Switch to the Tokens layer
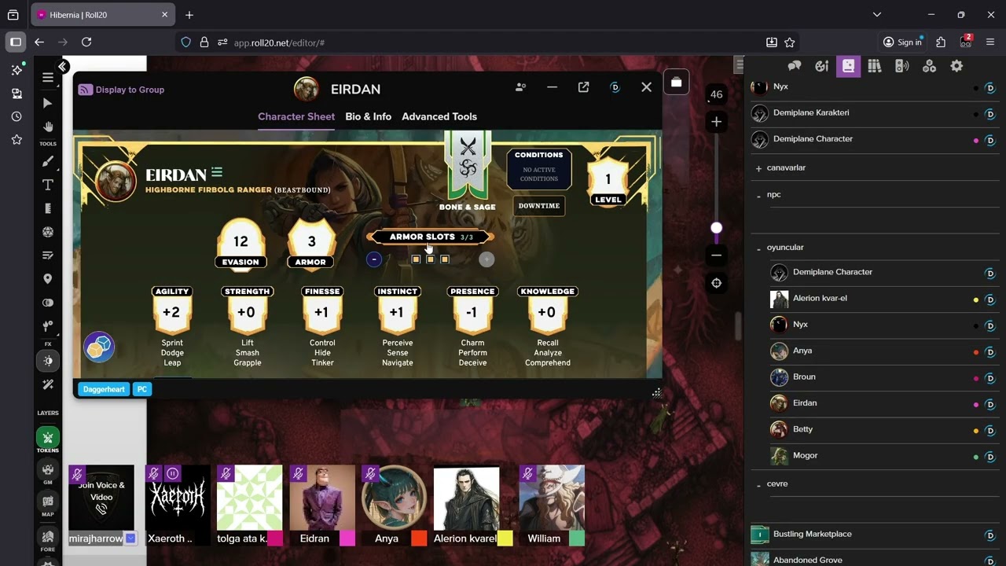 [x=48, y=440]
